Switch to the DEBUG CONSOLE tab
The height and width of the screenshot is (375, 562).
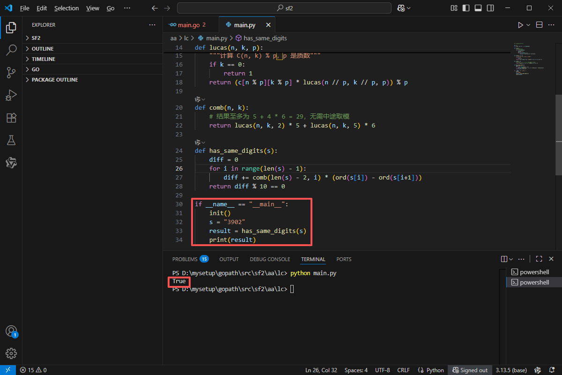(270, 259)
